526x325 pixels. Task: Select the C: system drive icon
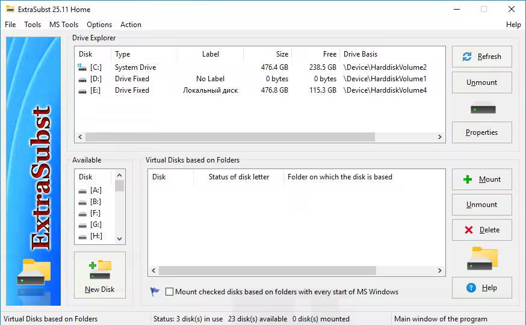[82, 67]
